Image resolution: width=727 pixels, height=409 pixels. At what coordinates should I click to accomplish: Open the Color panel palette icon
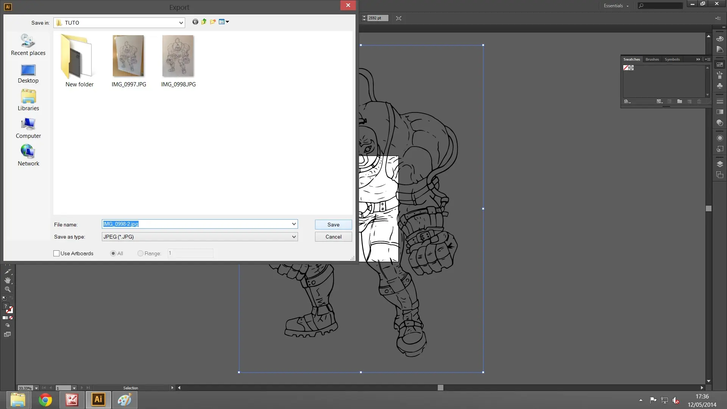pos(720,39)
